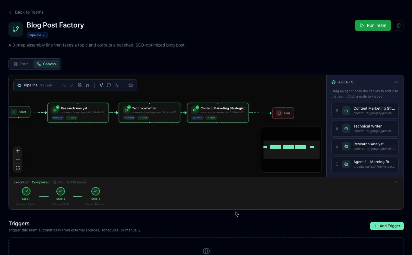
Task: Zoom in the canvas with plus button
Action: pyautogui.click(x=18, y=151)
